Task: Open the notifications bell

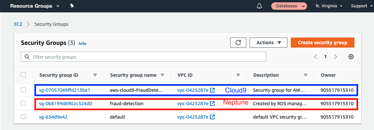Action: click(259, 6)
